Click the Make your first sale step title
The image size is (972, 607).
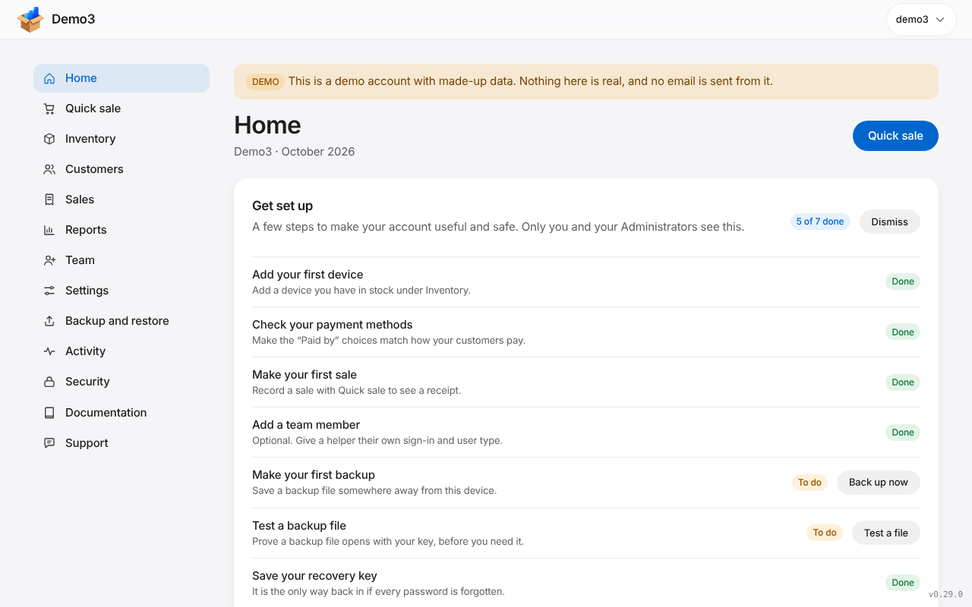pyautogui.click(x=305, y=375)
